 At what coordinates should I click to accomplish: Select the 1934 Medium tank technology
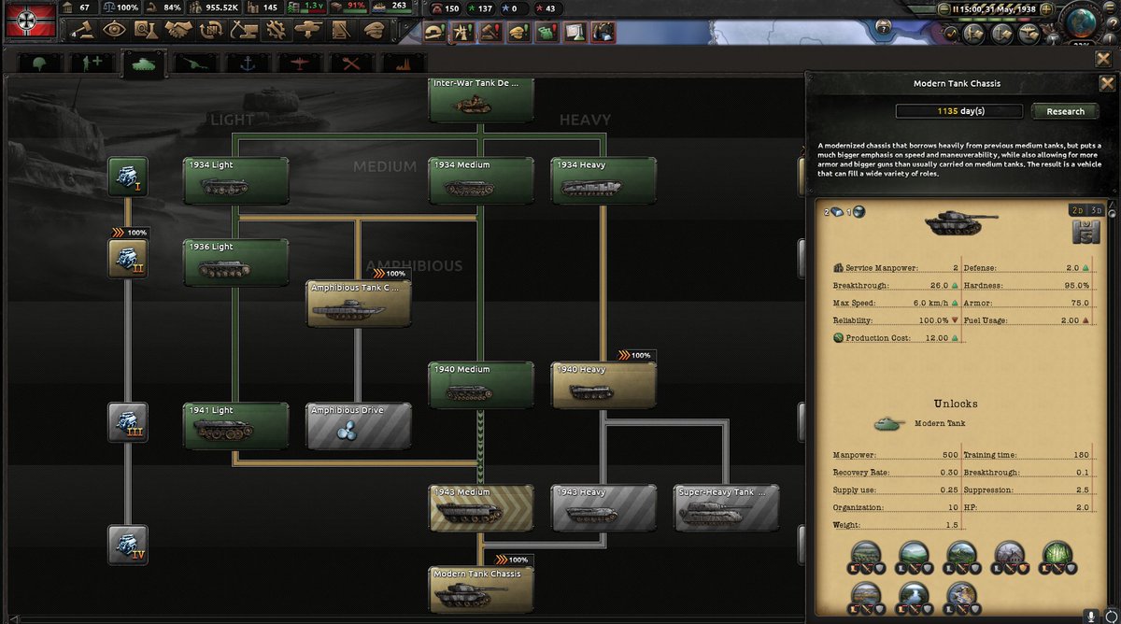tap(481, 180)
